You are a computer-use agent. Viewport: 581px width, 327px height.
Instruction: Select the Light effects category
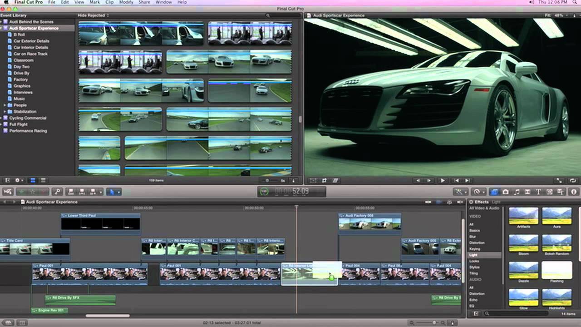[485, 255]
